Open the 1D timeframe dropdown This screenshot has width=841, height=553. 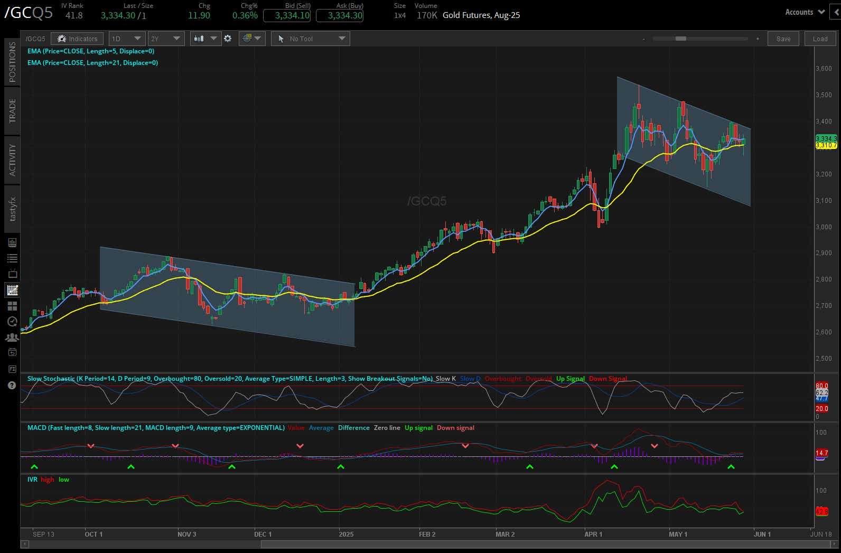pyautogui.click(x=127, y=39)
